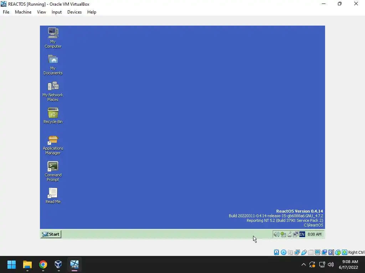
Task: Open the VirtualBox File menu
Action: pyautogui.click(x=6, y=12)
